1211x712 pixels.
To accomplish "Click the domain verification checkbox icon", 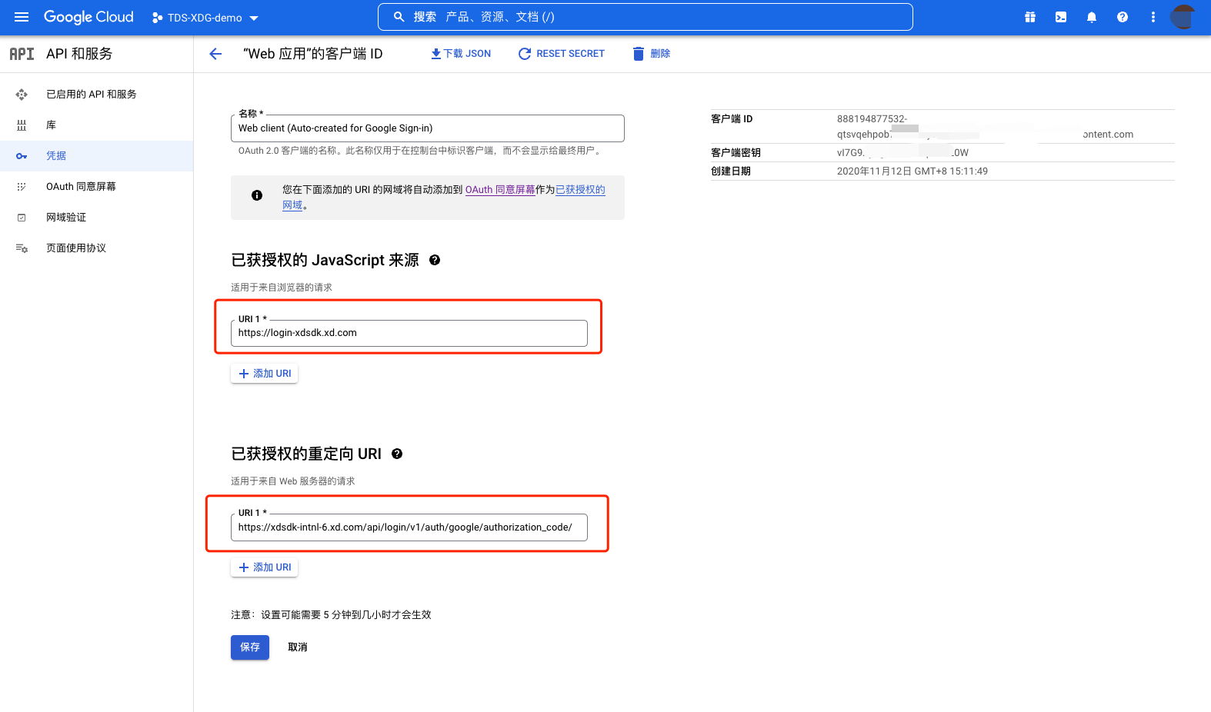I will 22,218.
